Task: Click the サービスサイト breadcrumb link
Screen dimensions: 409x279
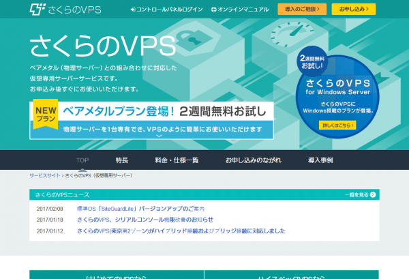Action: click(45, 175)
